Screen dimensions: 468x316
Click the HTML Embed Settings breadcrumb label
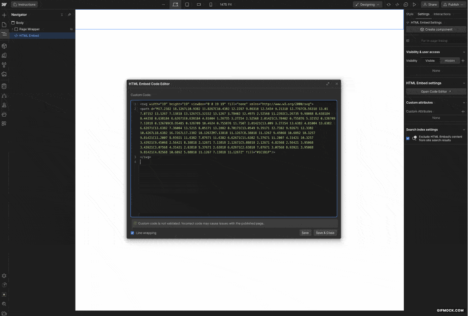pos(426,23)
